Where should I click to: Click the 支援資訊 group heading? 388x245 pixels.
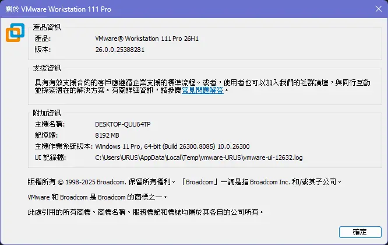coord(47,68)
